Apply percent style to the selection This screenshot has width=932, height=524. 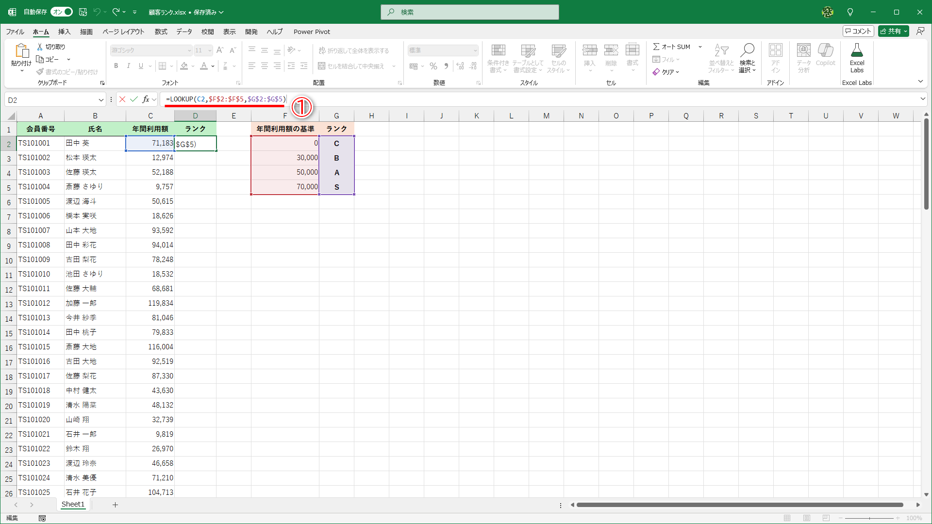click(433, 66)
